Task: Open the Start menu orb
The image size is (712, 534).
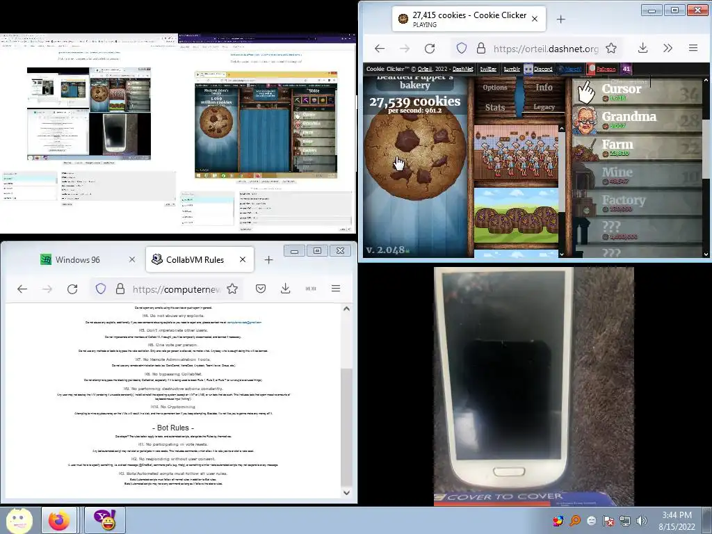Action: [19, 521]
